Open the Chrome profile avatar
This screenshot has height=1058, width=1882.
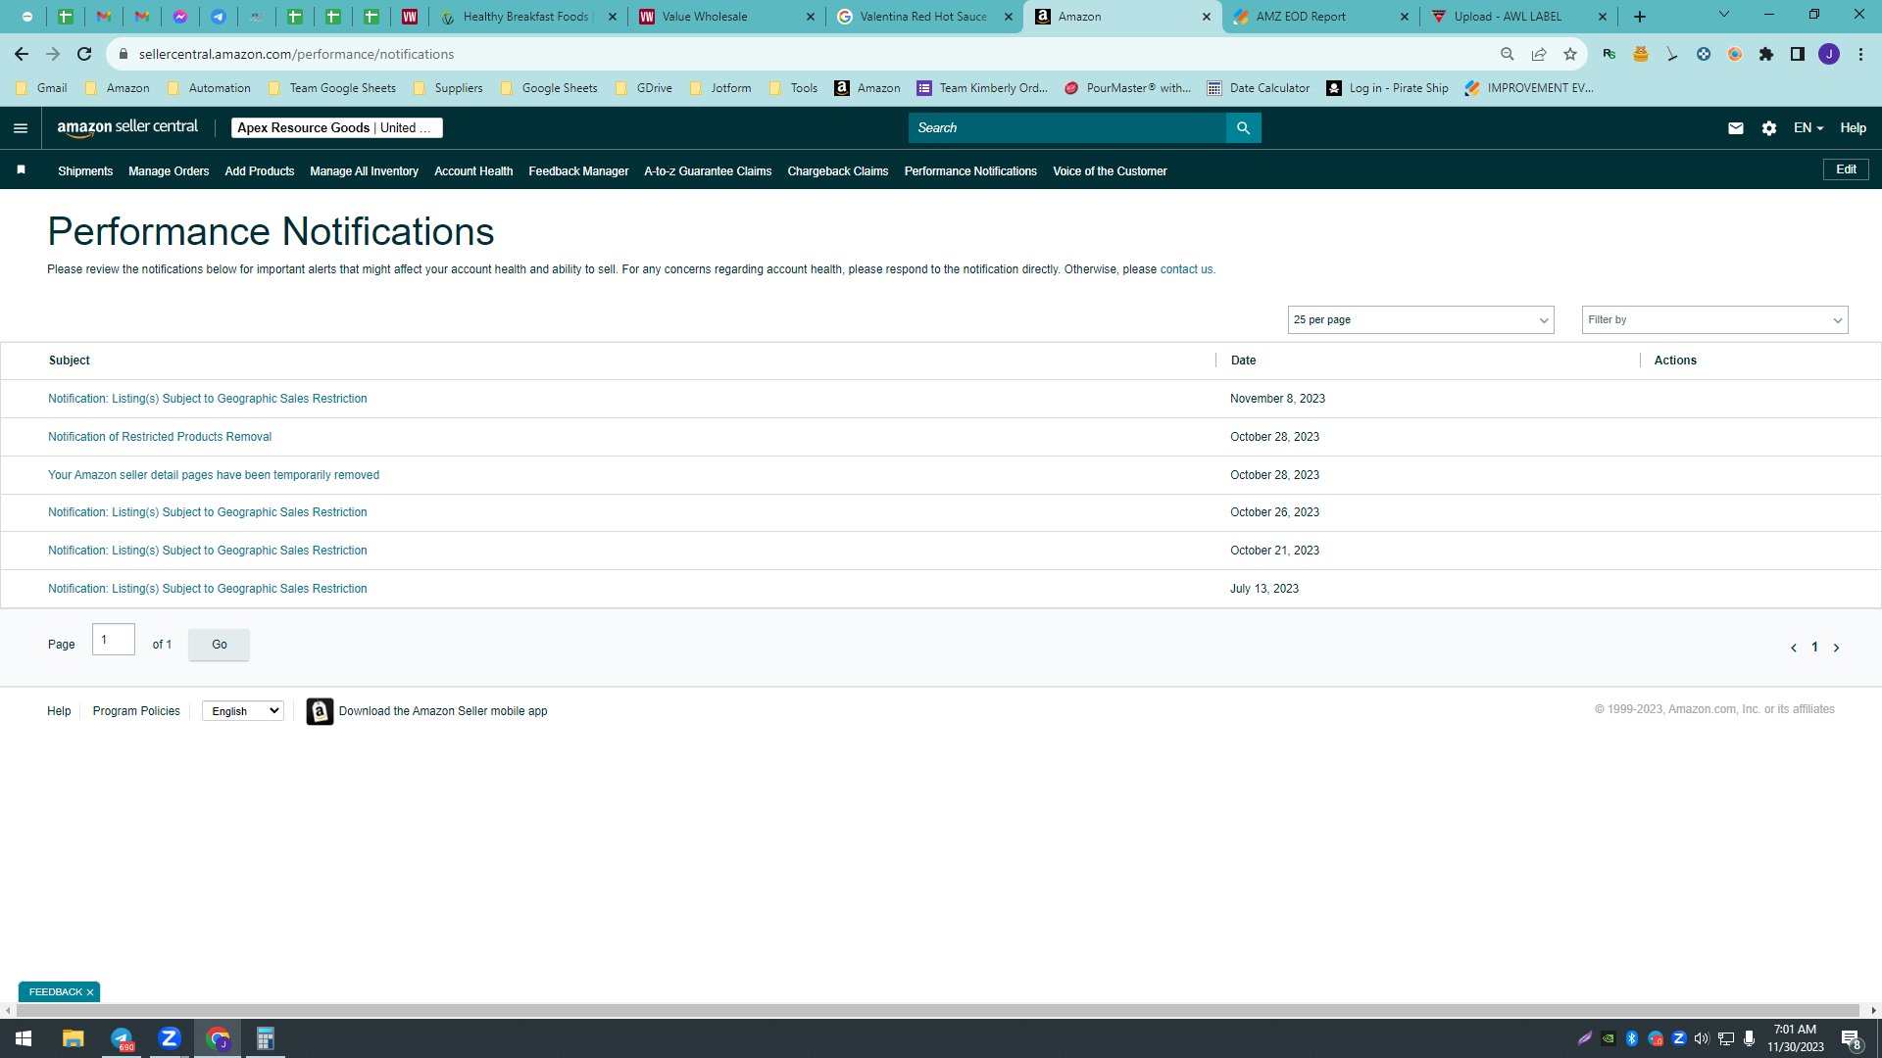1829,54
